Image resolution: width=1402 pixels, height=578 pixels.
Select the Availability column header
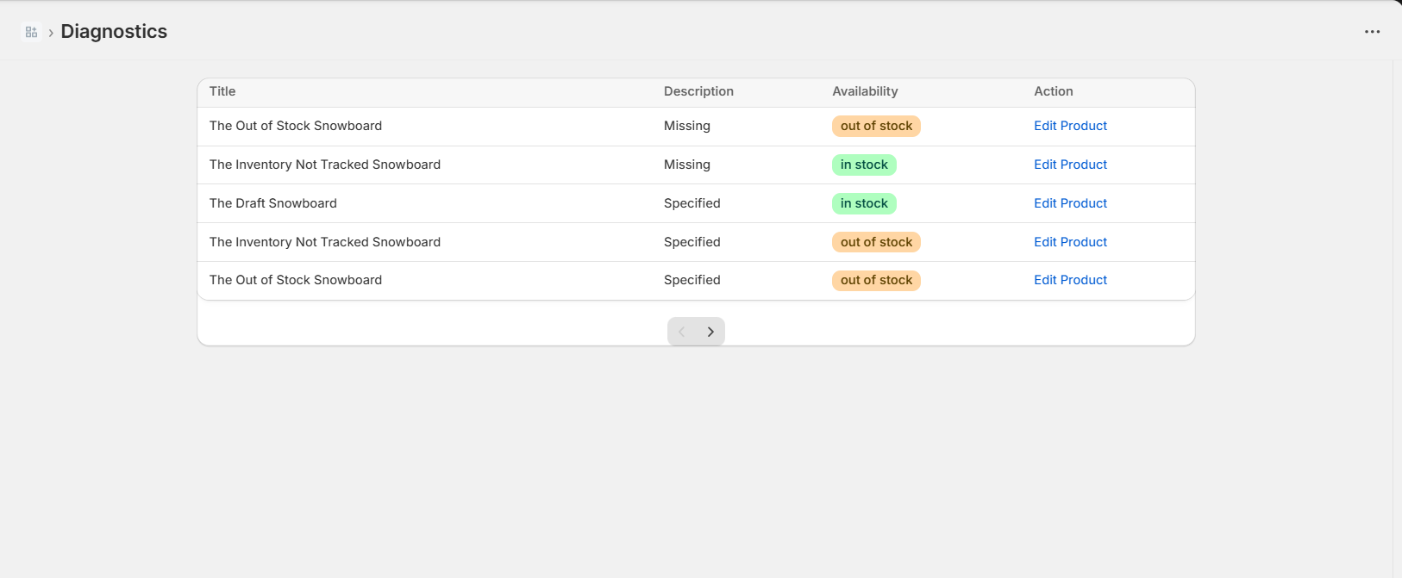click(x=865, y=91)
